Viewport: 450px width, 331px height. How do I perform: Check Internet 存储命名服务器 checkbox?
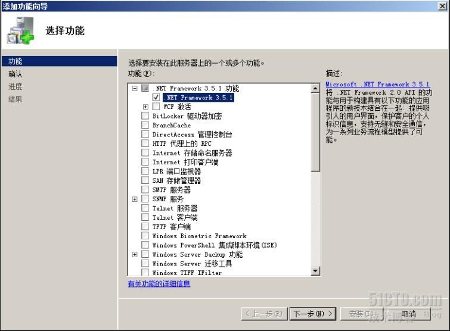(x=145, y=152)
